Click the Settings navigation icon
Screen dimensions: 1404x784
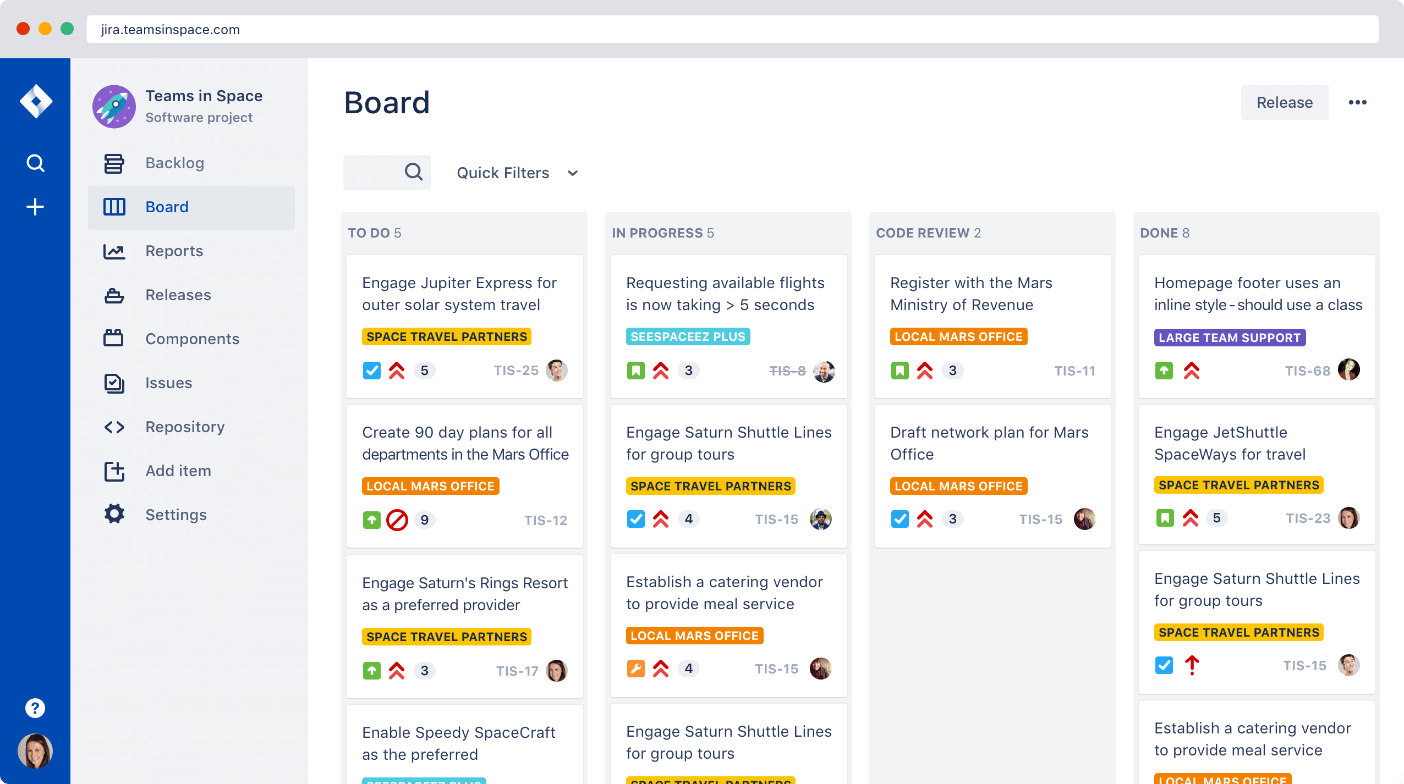[x=113, y=514]
